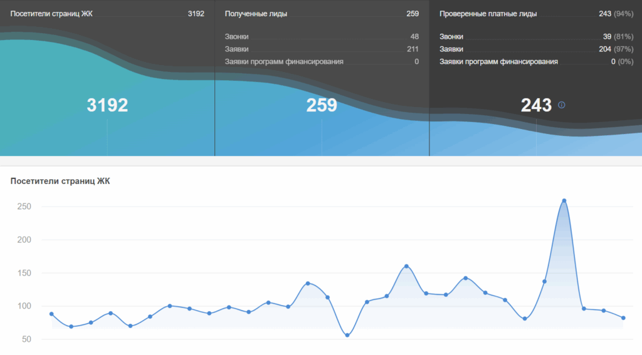Click 'Заявки программ финансирования' showing 0 (0%)
The width and height of the screenshot is (642, 355).
pos(498,61)
